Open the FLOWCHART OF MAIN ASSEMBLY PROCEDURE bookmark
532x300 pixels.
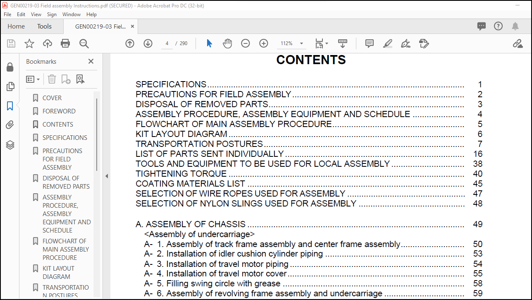pos(66,250)
